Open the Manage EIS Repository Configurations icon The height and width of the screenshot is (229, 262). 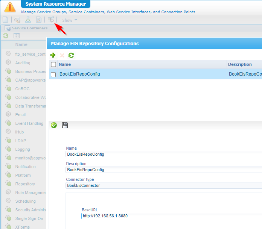click(x=50, y=20)
